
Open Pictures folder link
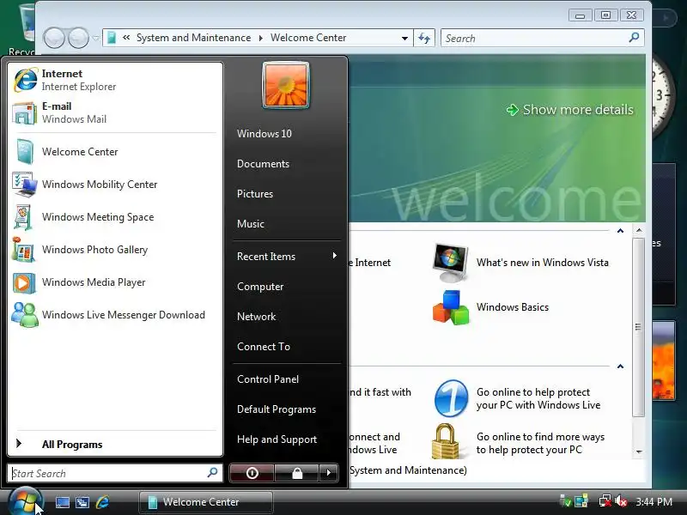click(x=255, y=194)
